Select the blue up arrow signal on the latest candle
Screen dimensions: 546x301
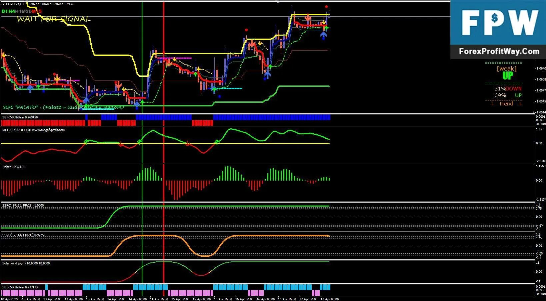(324, 34)
